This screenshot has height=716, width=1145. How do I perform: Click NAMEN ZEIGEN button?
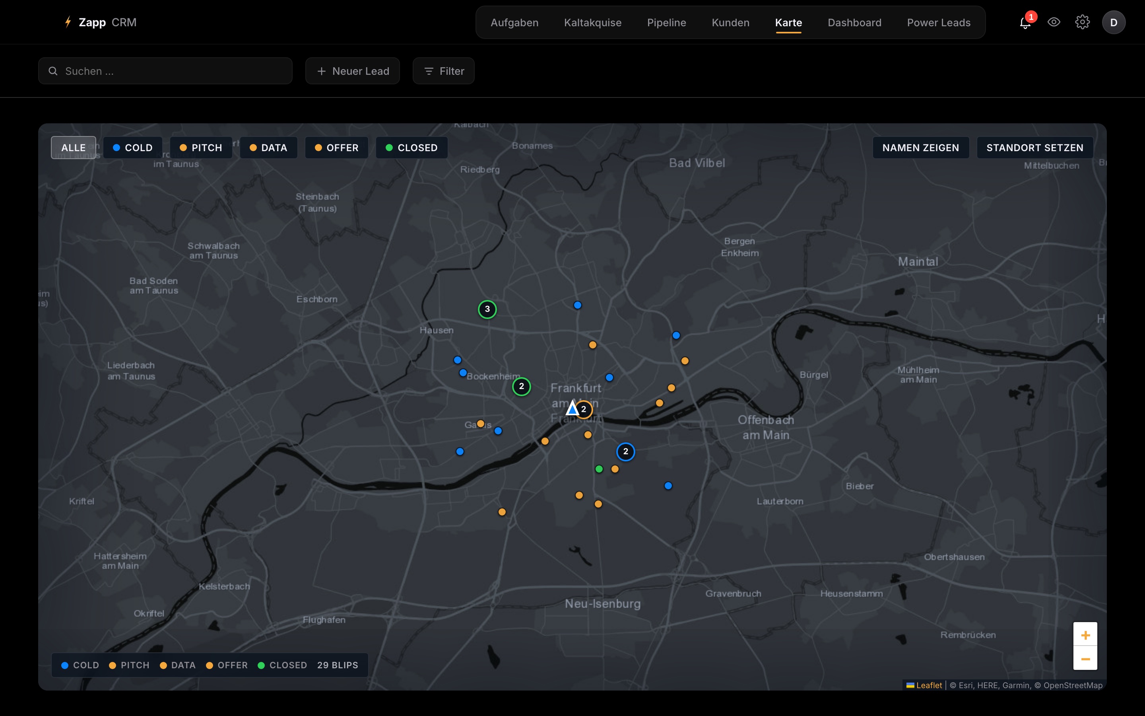[x=920, y=148]
